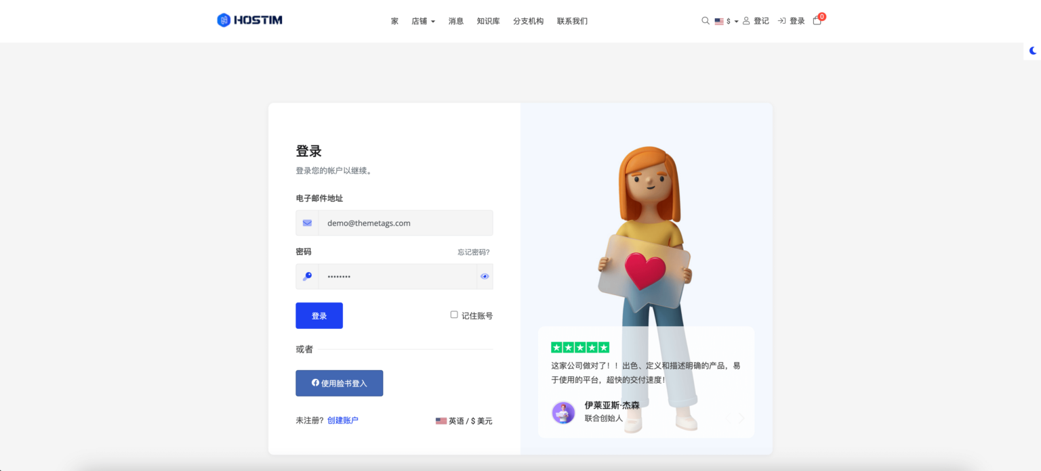Click 使用脸书登入 Facebook button
The height and width of the screenshot is (471, 1041).
(x=339, y=383)
